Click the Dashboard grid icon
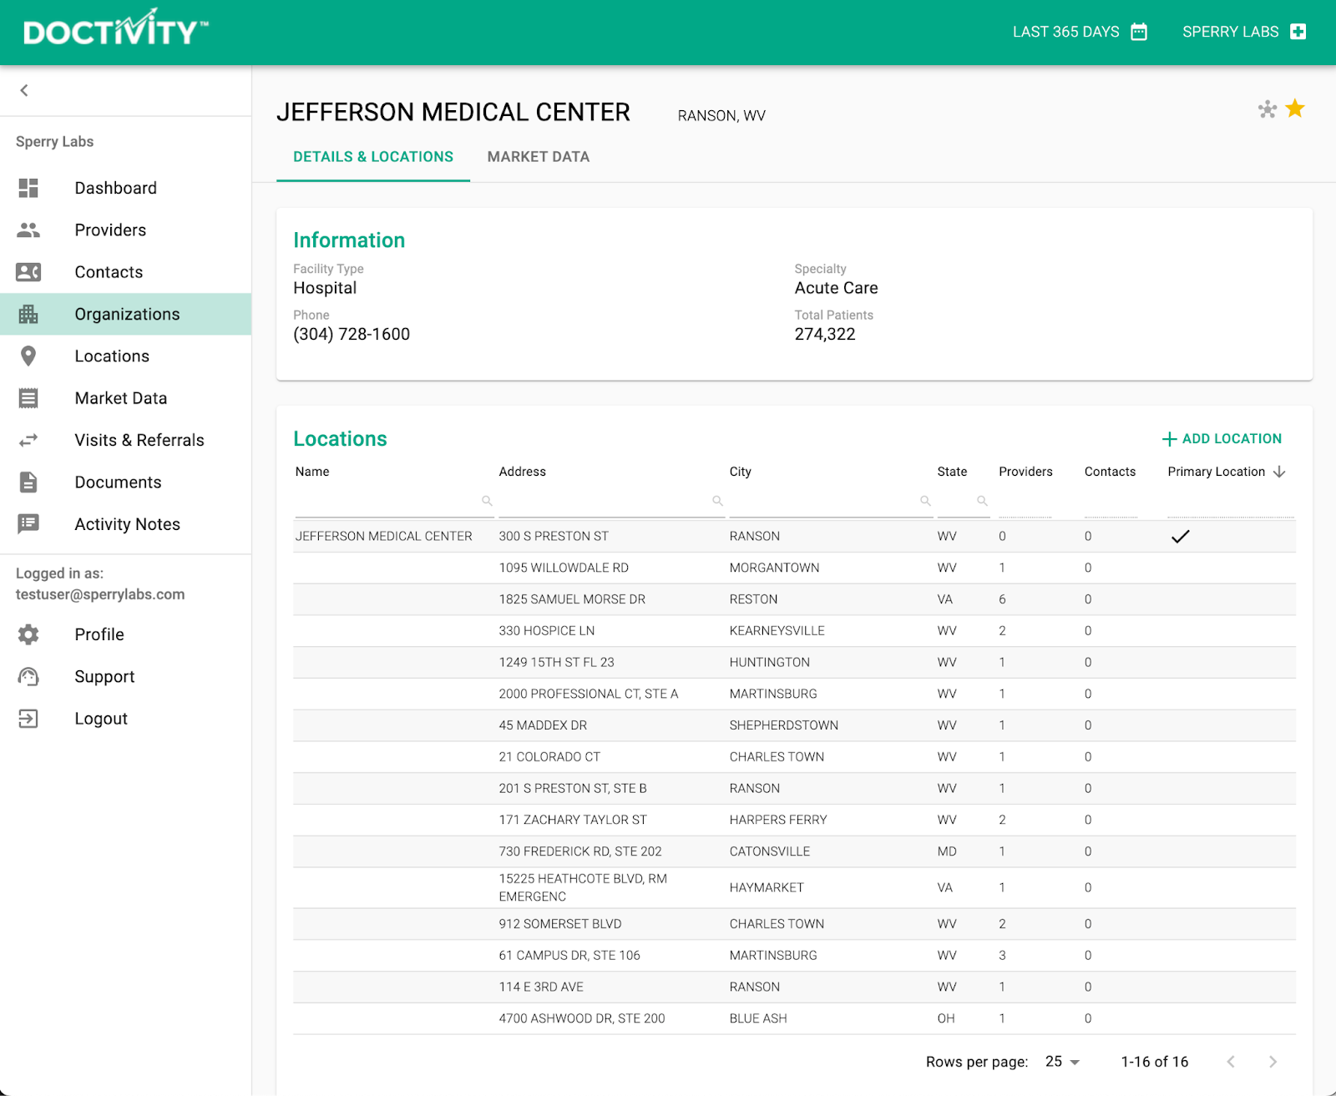 [28, 188]
